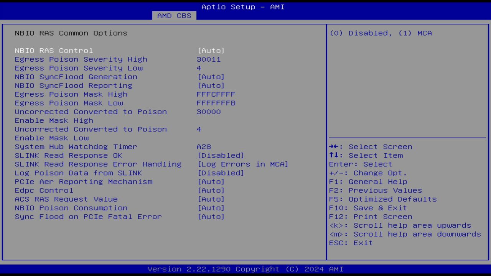Click the Scroll help area upwards hint
This screenshot has height=276, width=491.
click(x=400, y=225)
